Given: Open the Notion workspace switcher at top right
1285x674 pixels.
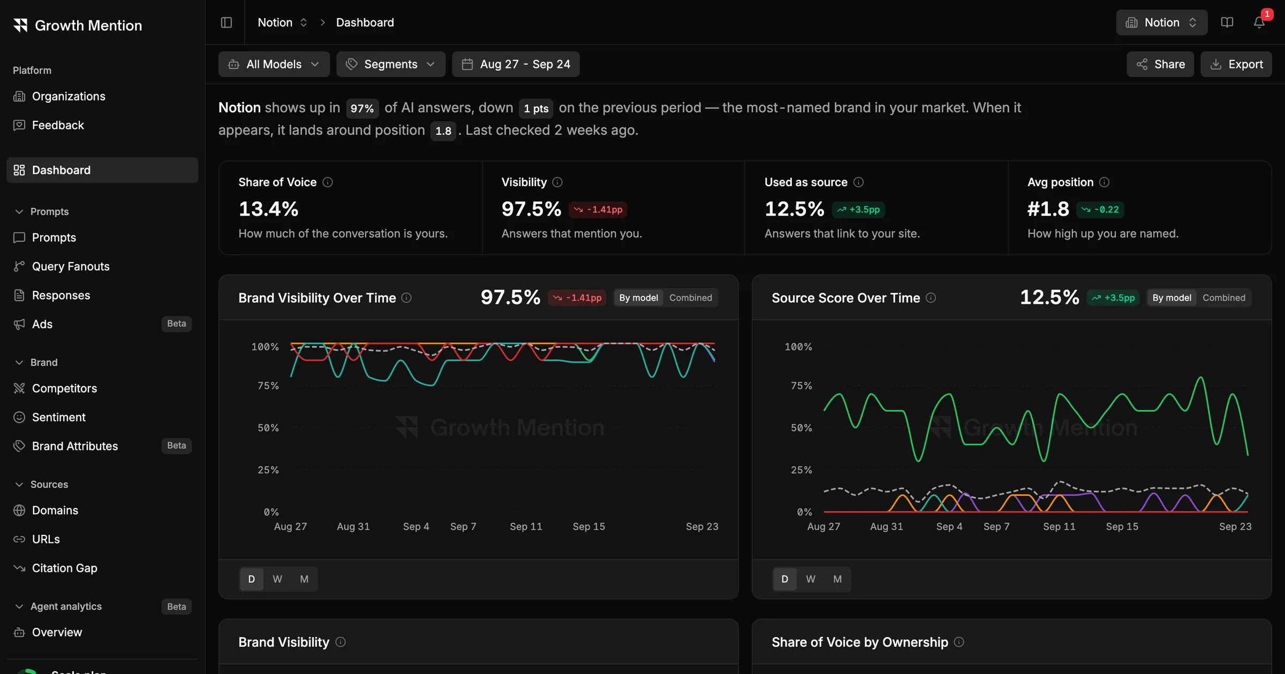Looking at the screenshot, I should coord(1162,22).
